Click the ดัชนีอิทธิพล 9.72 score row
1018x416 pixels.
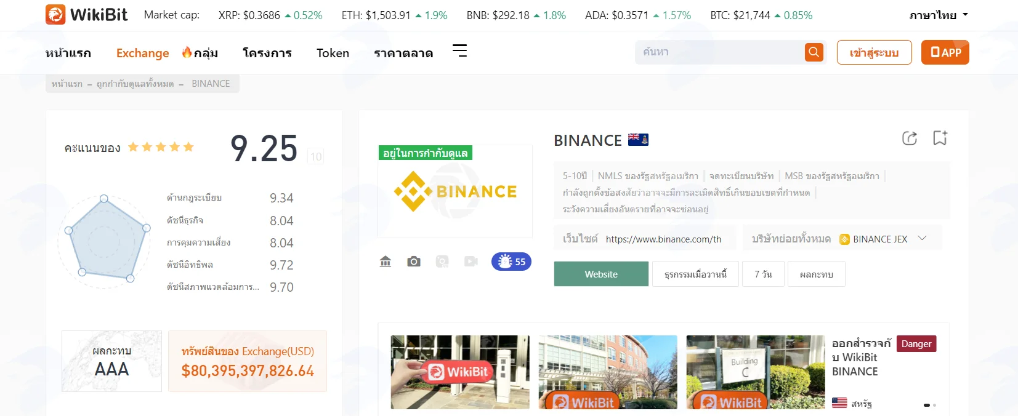pyautogui.click(x=230, y=265)
